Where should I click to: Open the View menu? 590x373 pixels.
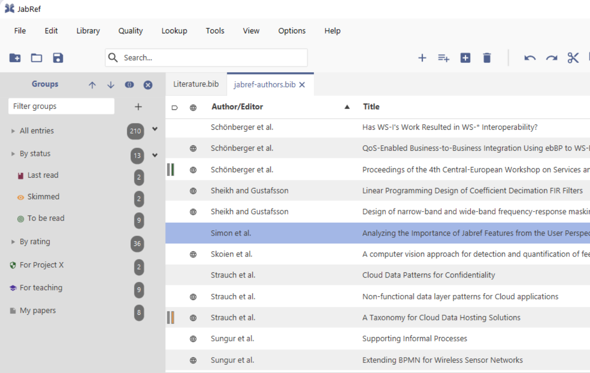coord(251,31)
